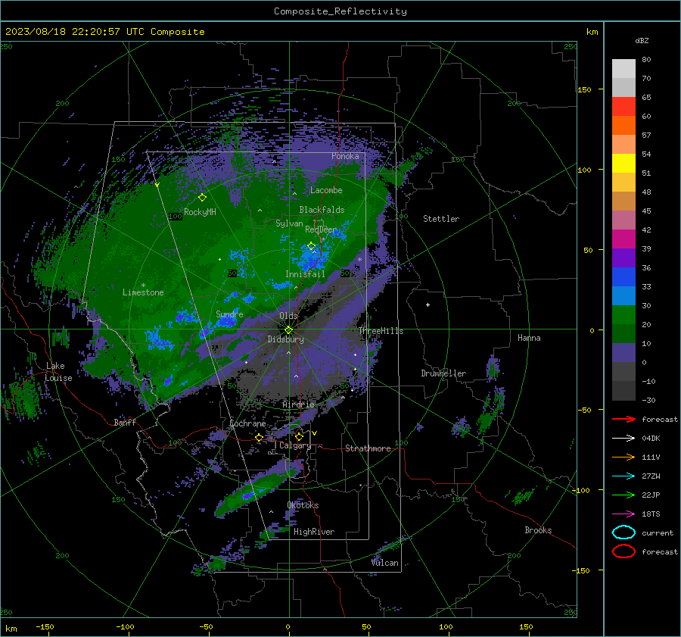Viewport: 681px width, 637px height.
Task: Click the white 04DK arrow icon
Action: pos(623,438)
